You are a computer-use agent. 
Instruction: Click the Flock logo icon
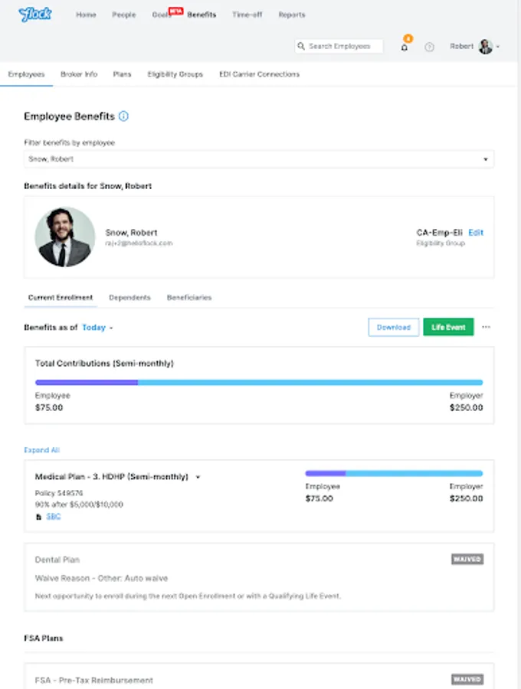(35, 15)
